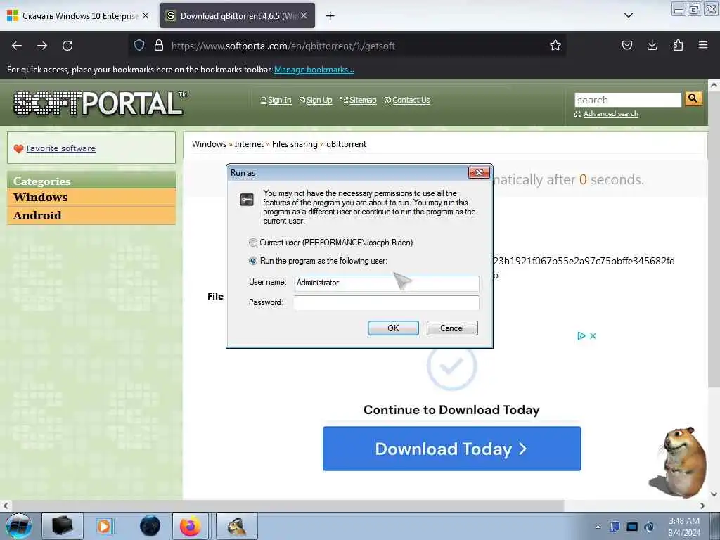Screen dimensions: 720x540
Task: Open the Contact Us link
Action: [x=411, y=100]
